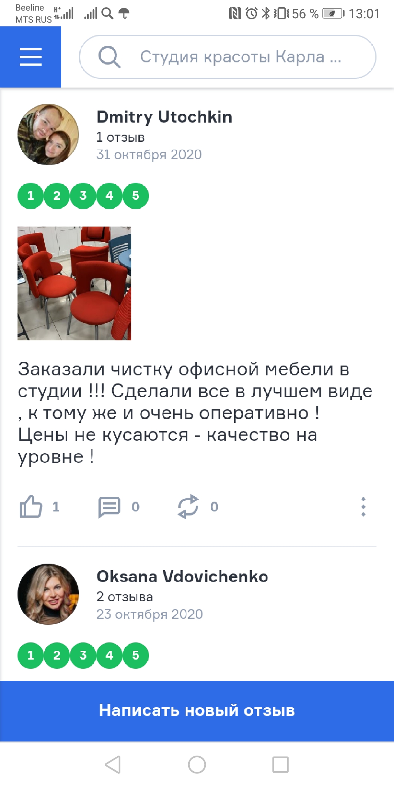Like Dmitry Utochkin's review
The height and width of the screenshot is (788, 394).
coord(31,506)
